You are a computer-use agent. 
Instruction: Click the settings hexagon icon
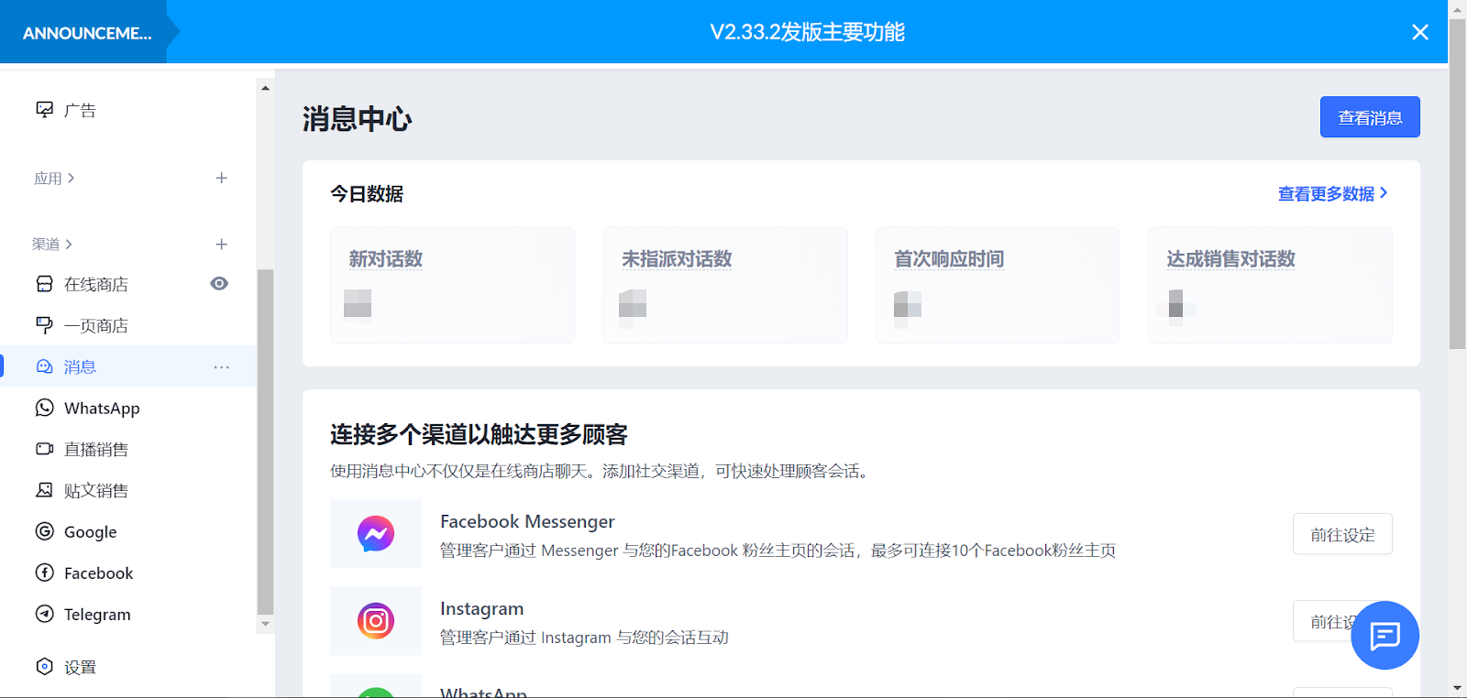[44, 667]
